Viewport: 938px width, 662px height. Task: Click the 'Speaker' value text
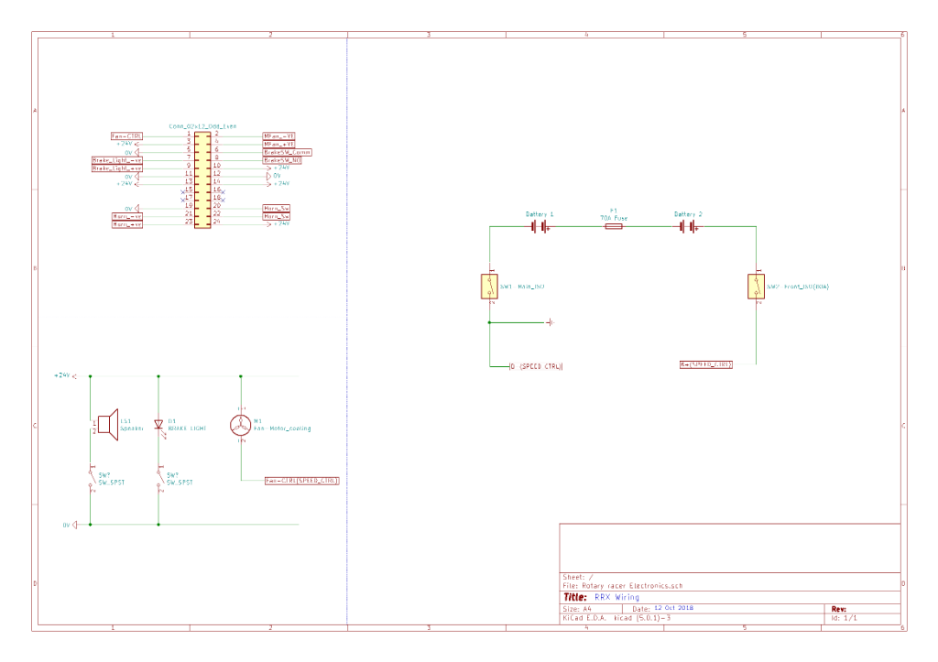tap(132, 429)
